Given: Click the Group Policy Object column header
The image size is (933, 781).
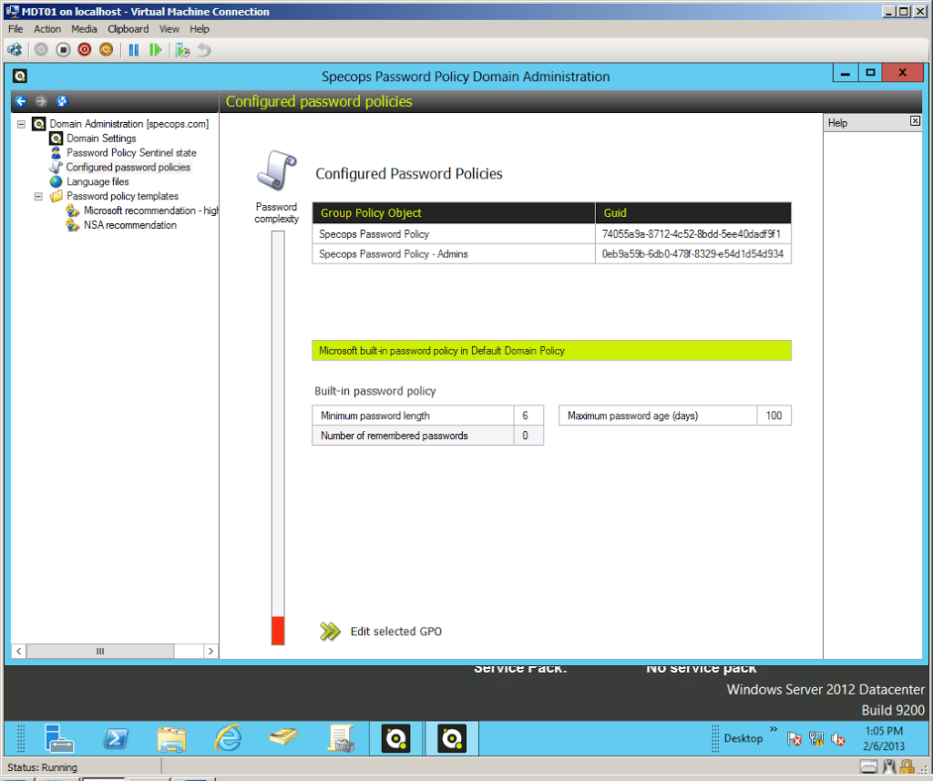Looking at the screenshot, I should coord(454,213).
